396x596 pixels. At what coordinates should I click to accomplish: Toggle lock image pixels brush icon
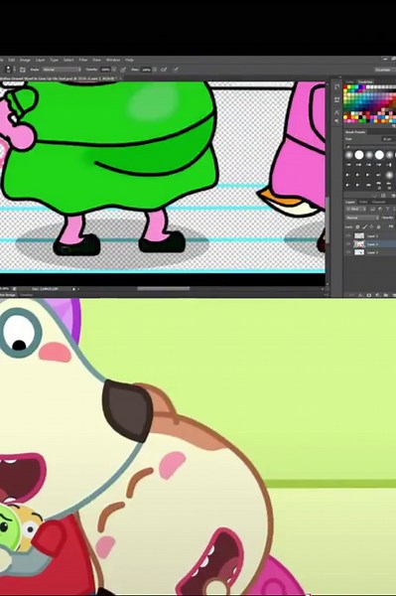365,226
